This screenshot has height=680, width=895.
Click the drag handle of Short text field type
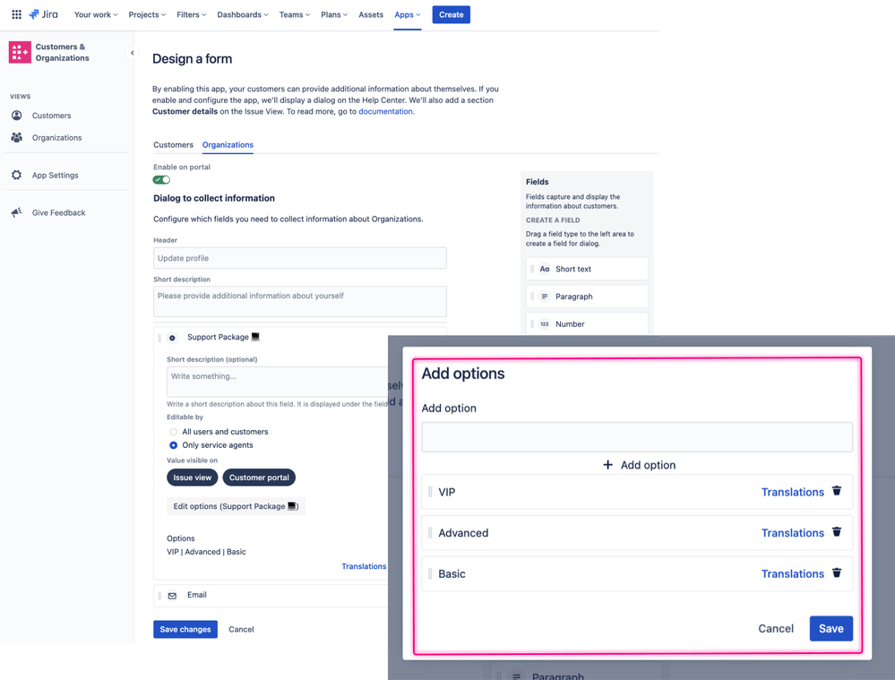532,269
